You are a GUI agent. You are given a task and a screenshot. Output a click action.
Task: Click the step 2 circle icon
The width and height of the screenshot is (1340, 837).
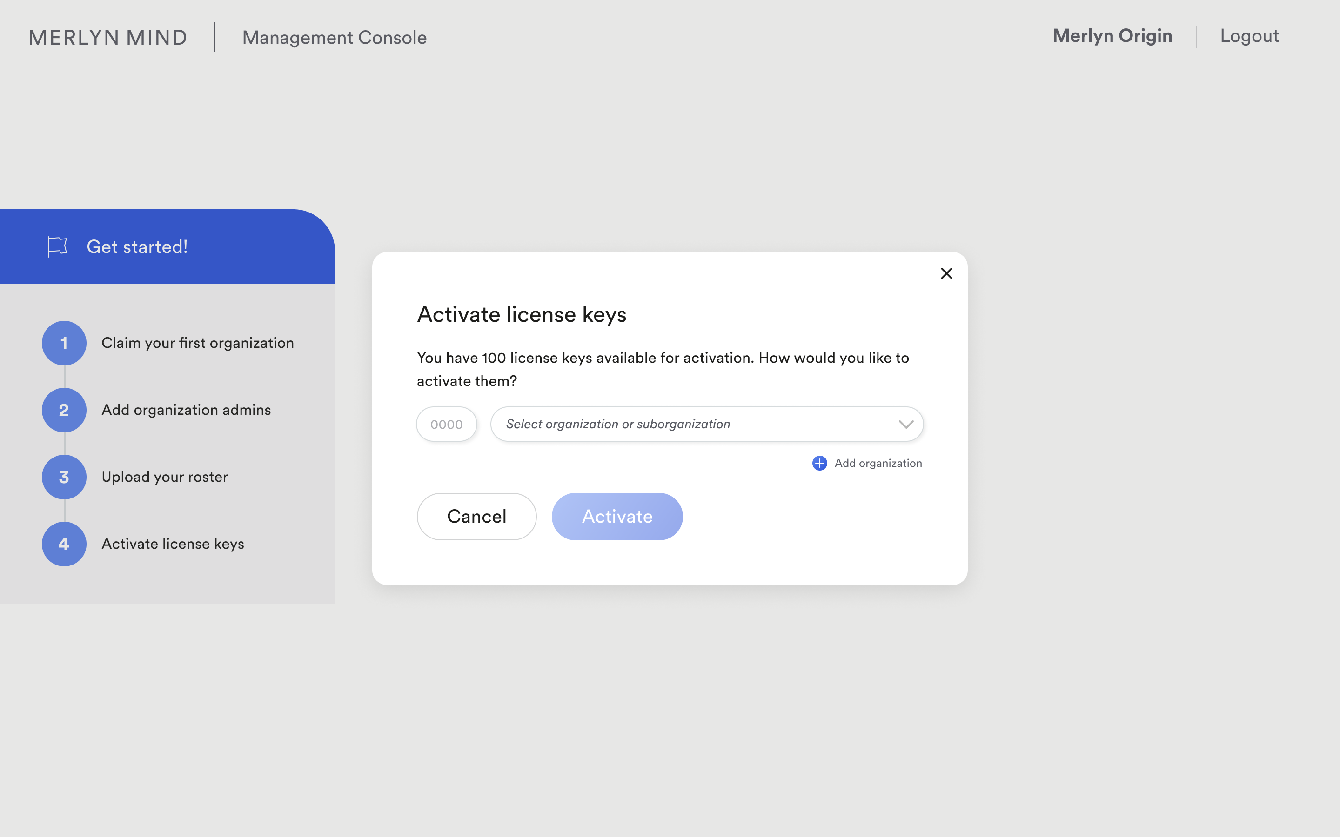(64, 410)
